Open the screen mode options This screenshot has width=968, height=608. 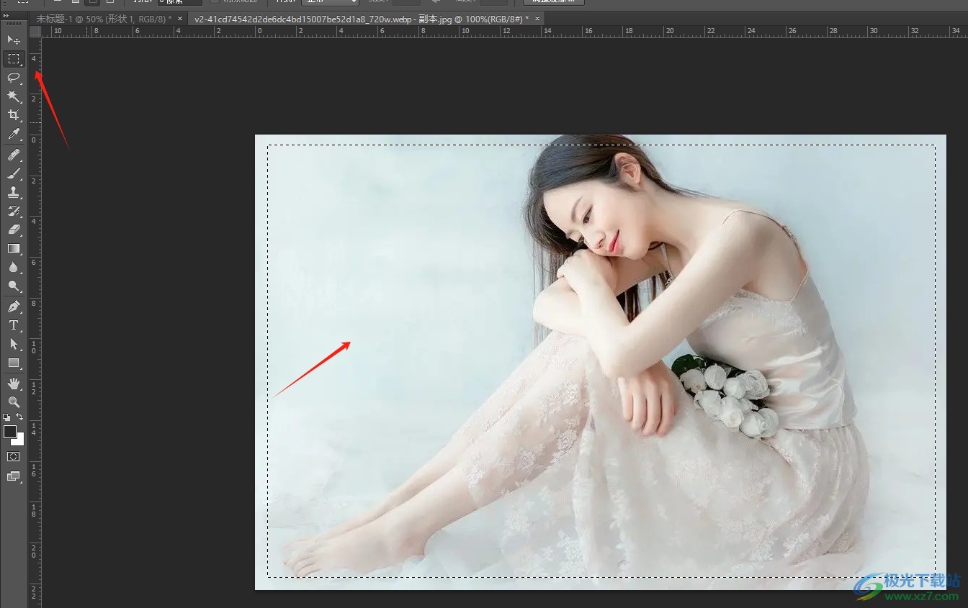point(13,476)
